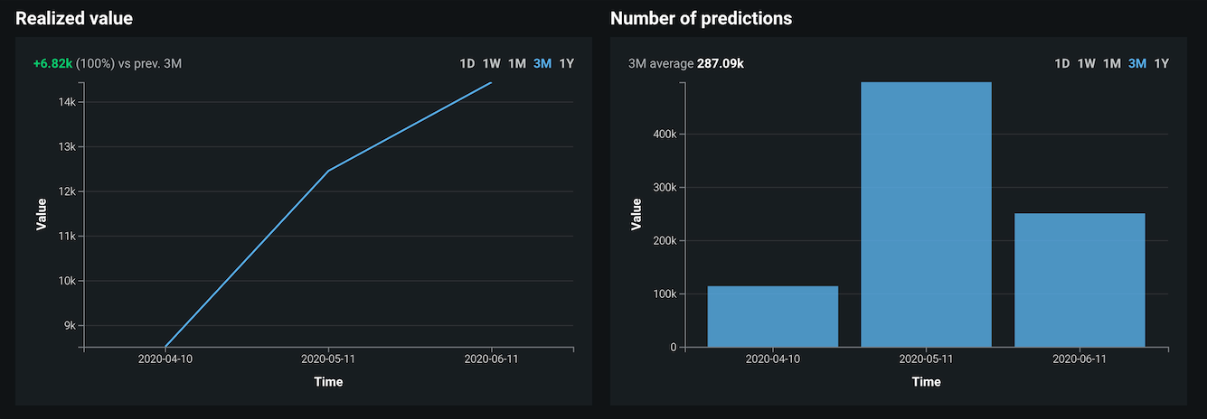Select 1D range in Realized value chart
This screenshot has height=419, width=1207.
pos(467,63)
